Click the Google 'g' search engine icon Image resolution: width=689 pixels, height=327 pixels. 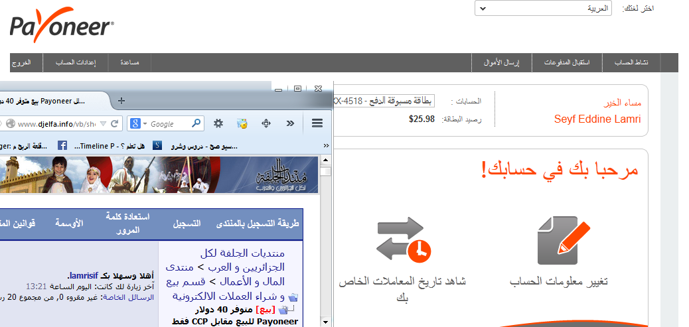(135, 124)
